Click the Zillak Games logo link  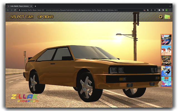(25, 98)
